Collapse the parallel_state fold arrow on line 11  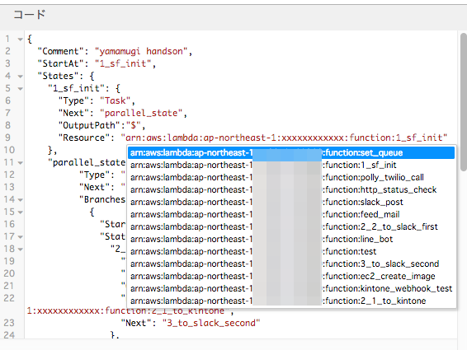pos(20,163)
